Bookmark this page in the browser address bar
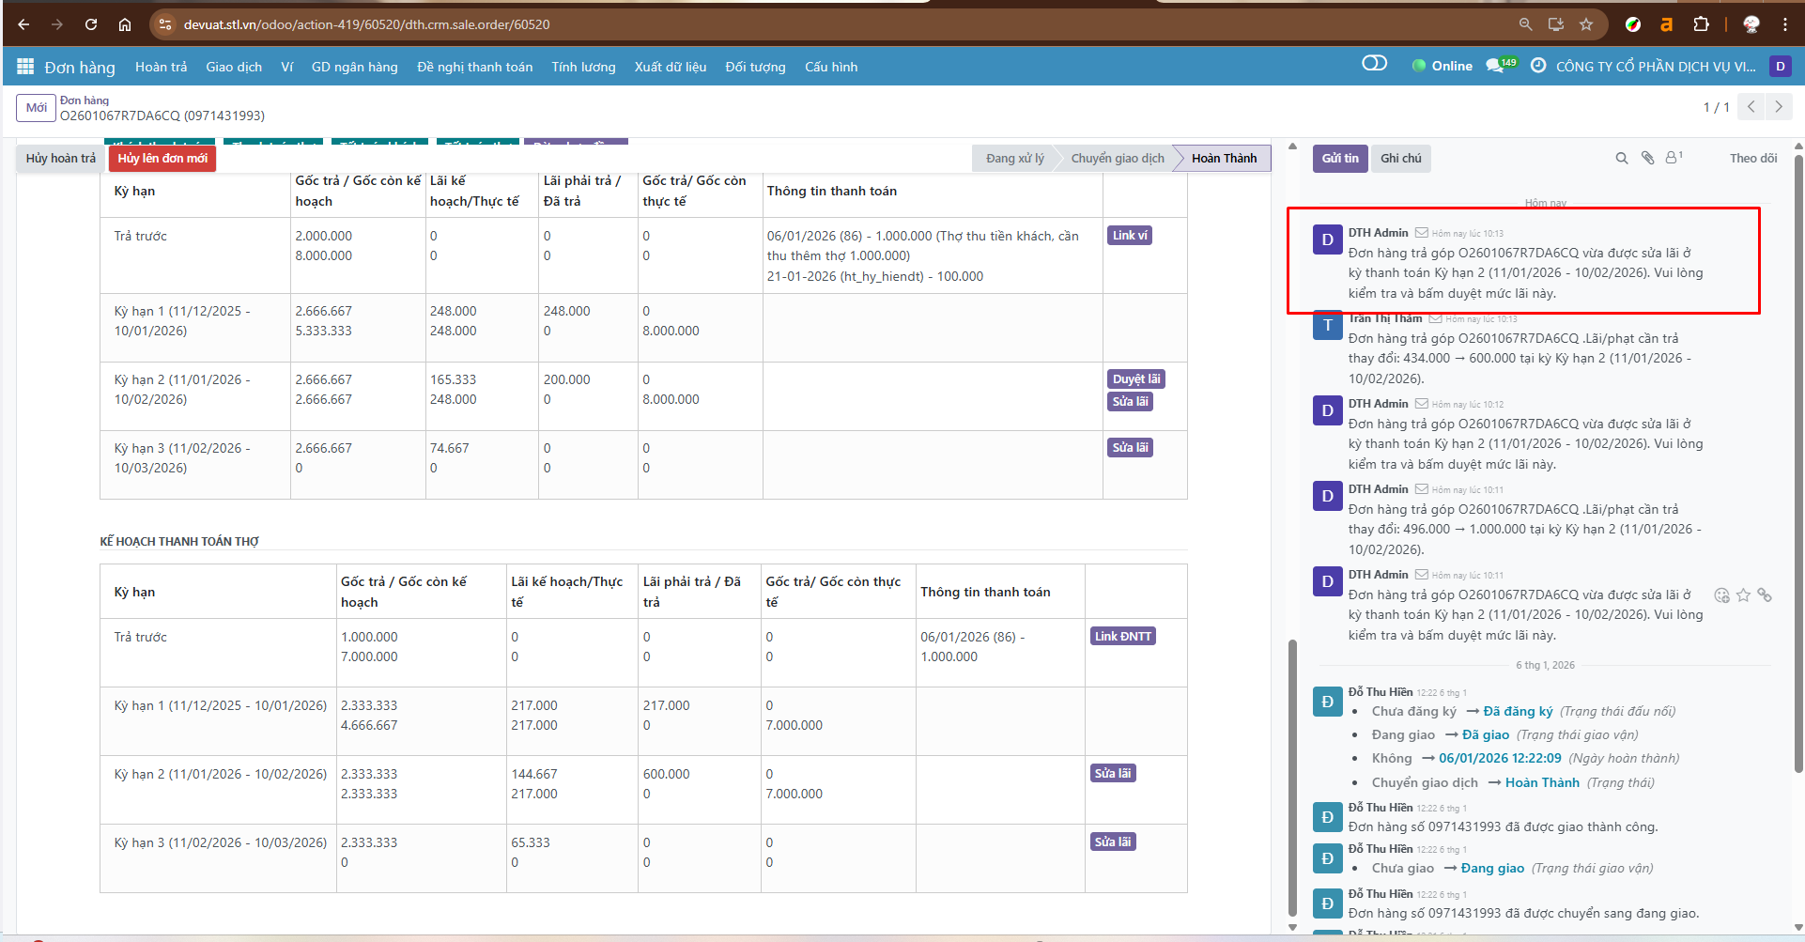Screen dimensions: 1805x942 [x=1586, y=24]
